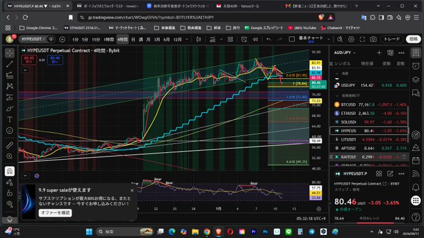The width and height of the screenshot is (424, 238).
Task: Take a chart snapshot with camera icon
Action: click(373, 39)
